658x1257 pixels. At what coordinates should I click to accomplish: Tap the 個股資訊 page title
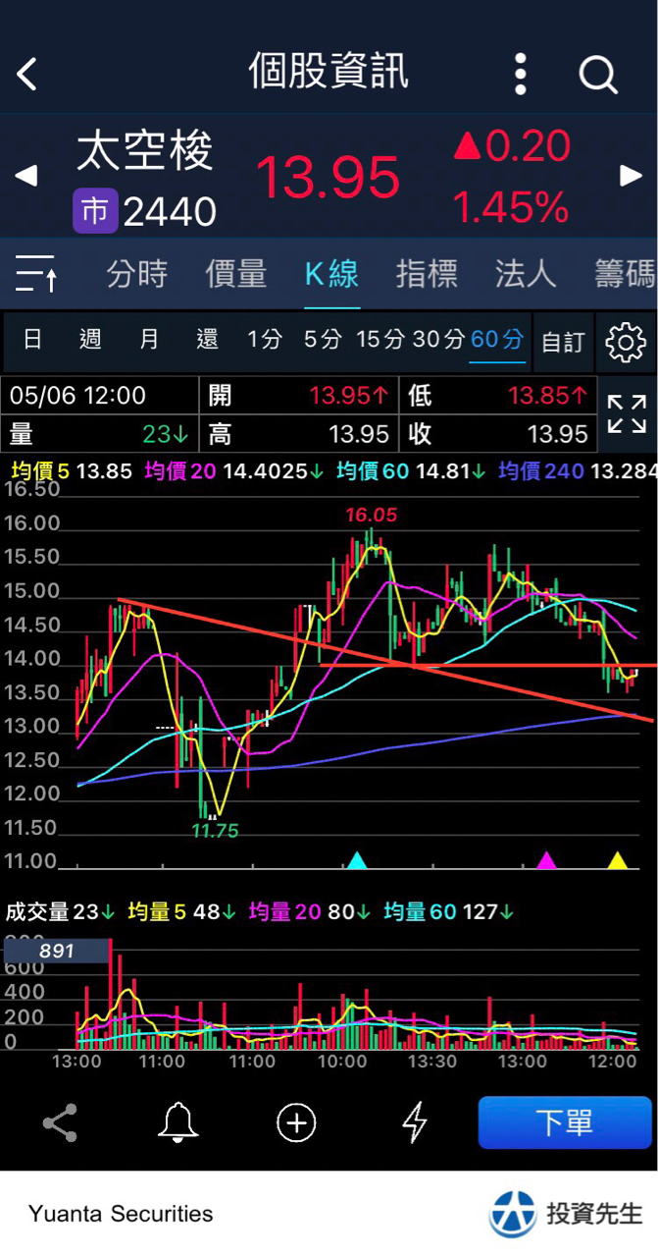pyautogui.click(x=329, y=72)
